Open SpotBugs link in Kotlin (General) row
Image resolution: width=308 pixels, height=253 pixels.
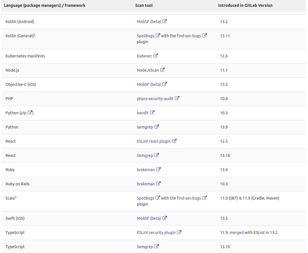click(x=145, y=36)
